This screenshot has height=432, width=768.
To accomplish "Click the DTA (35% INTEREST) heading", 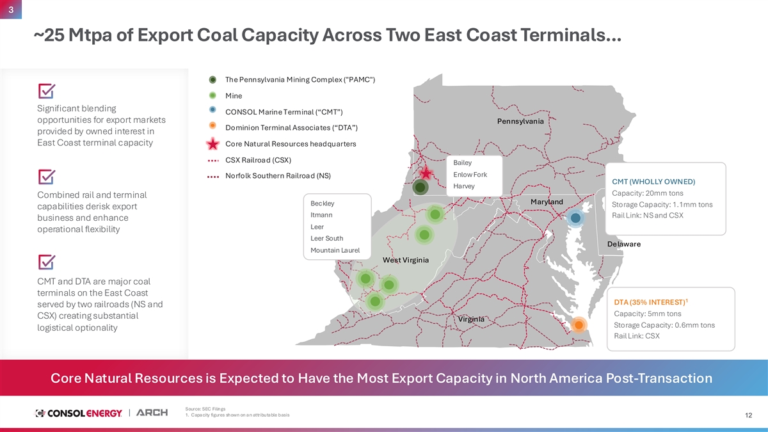I will [650, 302].
